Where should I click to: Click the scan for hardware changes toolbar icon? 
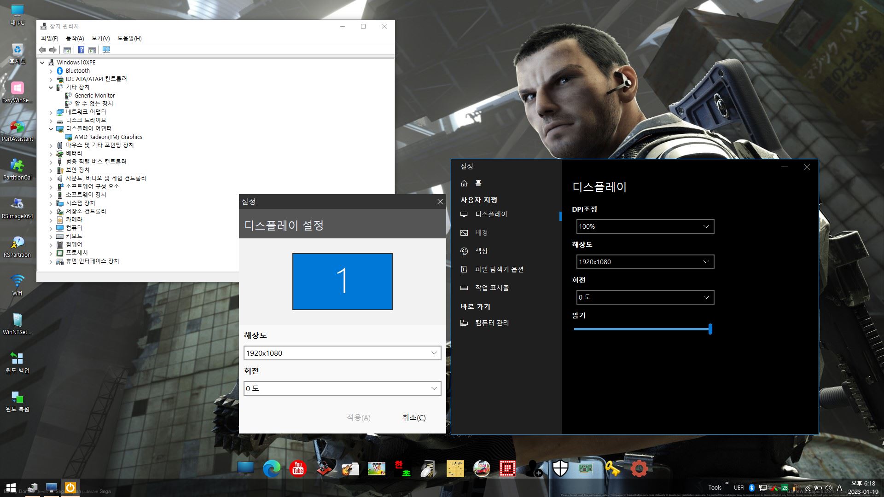[x=106, y=50]
